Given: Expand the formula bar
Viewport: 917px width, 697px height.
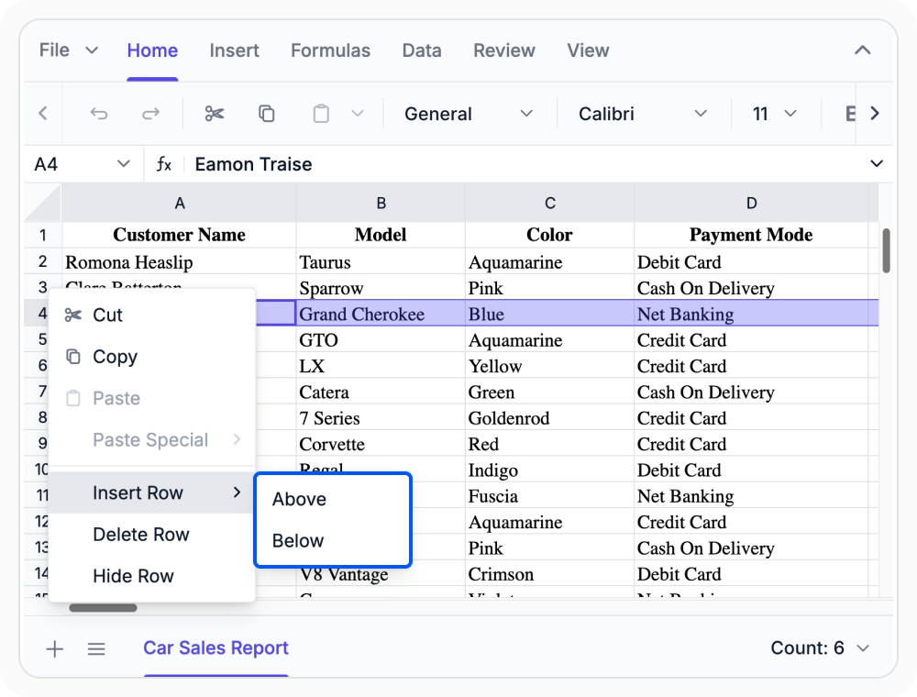Looking at the screenshot, I should tap(876, 164).
